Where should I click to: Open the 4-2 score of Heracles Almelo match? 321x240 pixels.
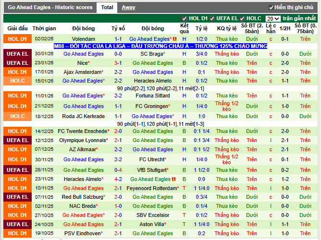point(118,179)
